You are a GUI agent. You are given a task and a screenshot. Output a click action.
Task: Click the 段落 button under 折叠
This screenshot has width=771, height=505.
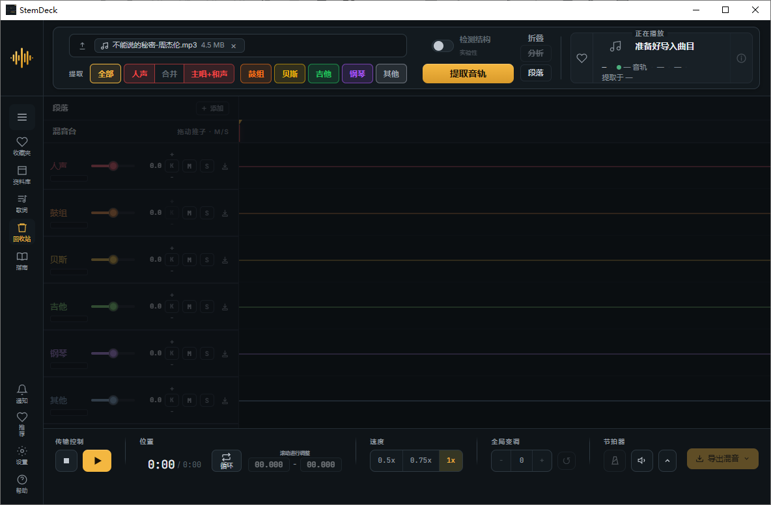[535, 73]
